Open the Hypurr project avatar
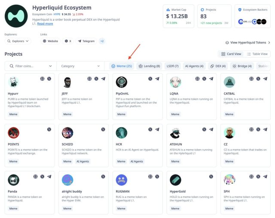 (13, 82)
